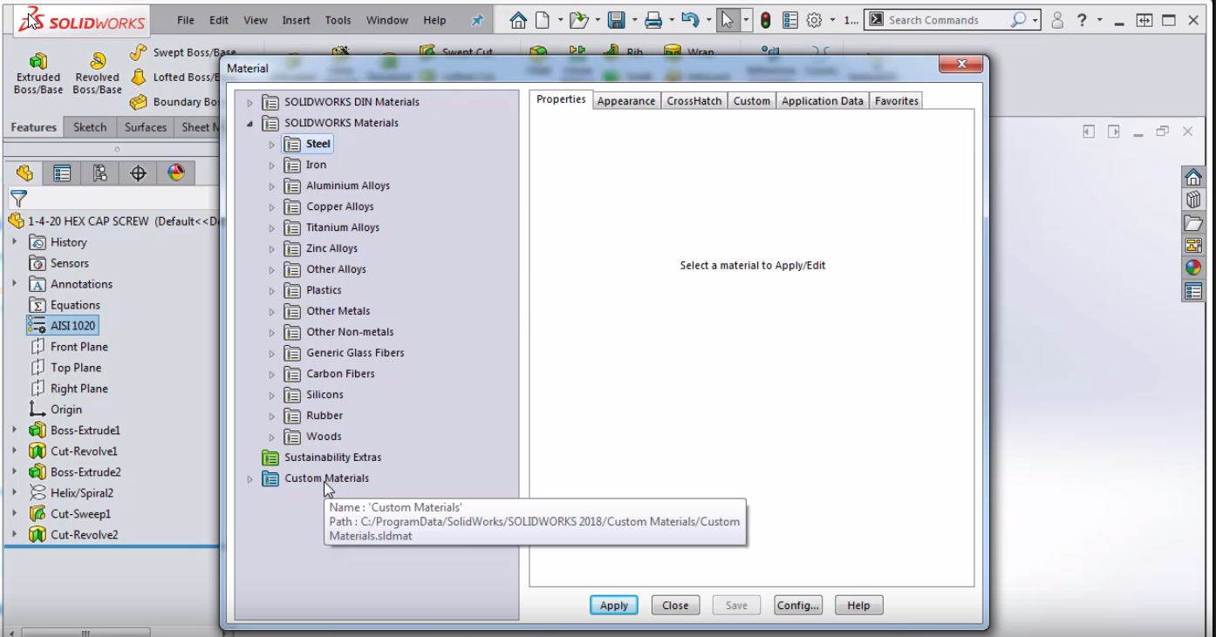Select AISI 1020 material in feature tree
The width and height of the screenshot is (1216, 637).
coord(63,326)
